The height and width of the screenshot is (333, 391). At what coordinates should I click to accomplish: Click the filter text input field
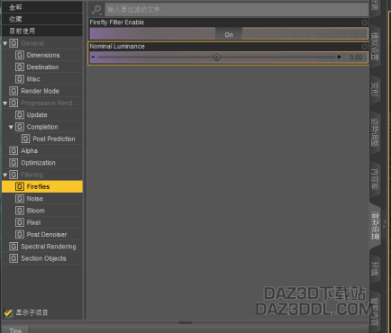[237, 10]
